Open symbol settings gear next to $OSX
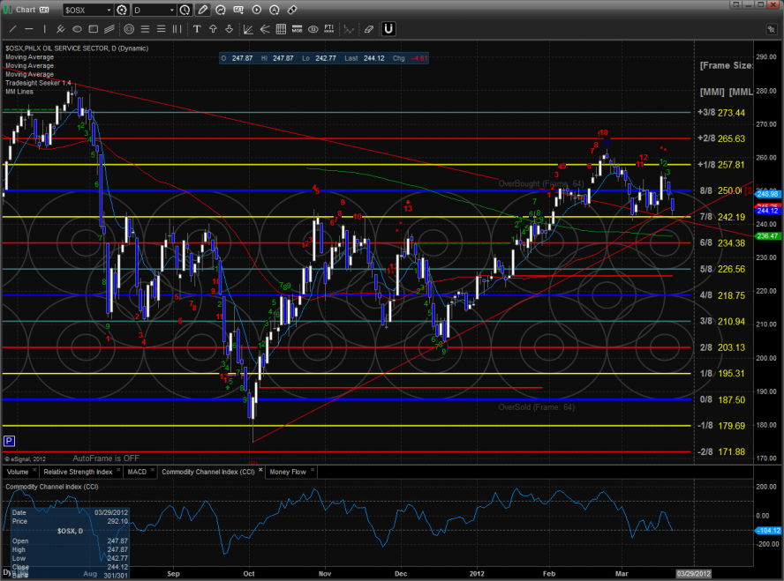Image resolution: width=784 pixels, height=581 pixels. pos(123,11)
